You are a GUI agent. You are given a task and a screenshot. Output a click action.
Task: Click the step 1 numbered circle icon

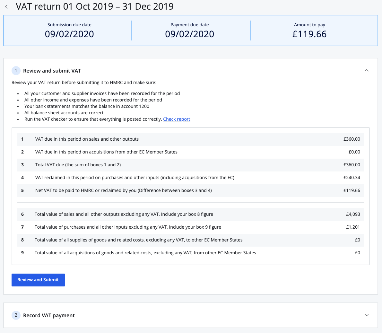[x=16, y=70]
